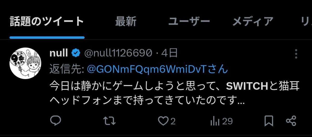The width and height of the screenshot is (312, 137).
Task: Open the メディア tab
Action: [253, 22]
